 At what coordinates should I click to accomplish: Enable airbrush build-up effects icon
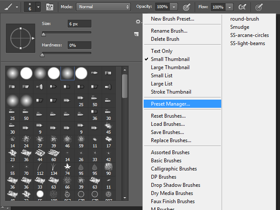(x=242, y=7)
